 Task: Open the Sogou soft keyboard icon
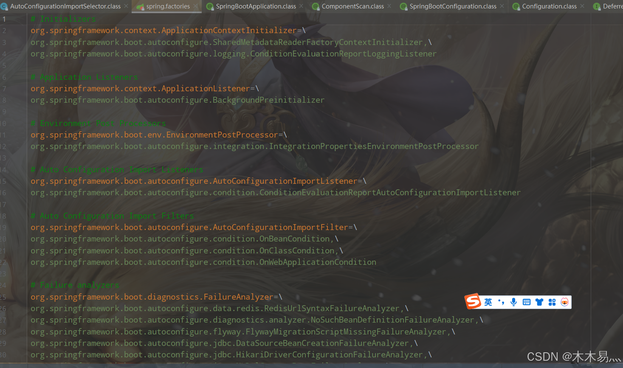(x=527, y=302)
